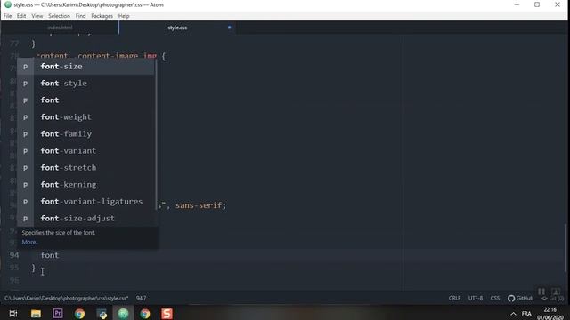Open Atom icon on taskbar
Image resolution: width=570 pixels, height=320 pixels.
point(123,314)
